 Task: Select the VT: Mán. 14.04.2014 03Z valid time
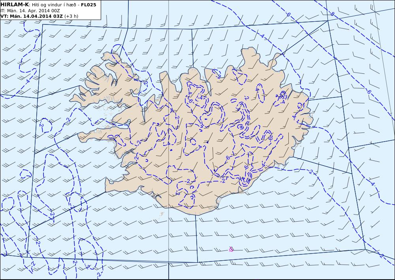[x=32, y=16]
